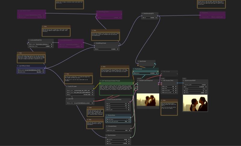
Task: Collapse the KSamplerSelect node via its title dot
Action: tap(107, 126)
